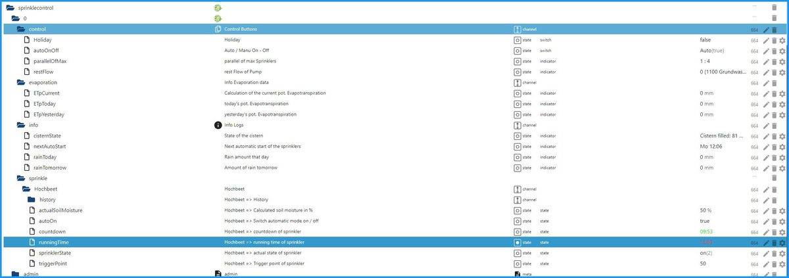Delete the rainToday state
The height and width of the screenshot is (278, 789).
click(x=774, y=157)
